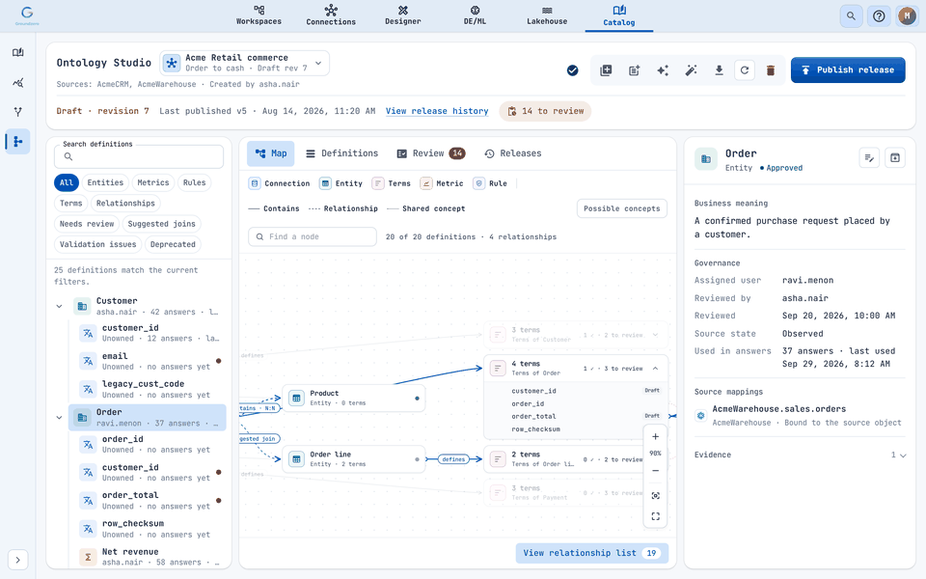This screenshot has height=579, width=926.
Task: Open the Lakehouse top navigation item
Action: [547, 16]
